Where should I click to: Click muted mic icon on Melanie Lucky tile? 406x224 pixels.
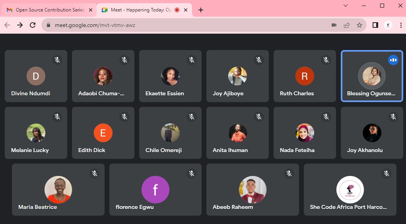57,117
